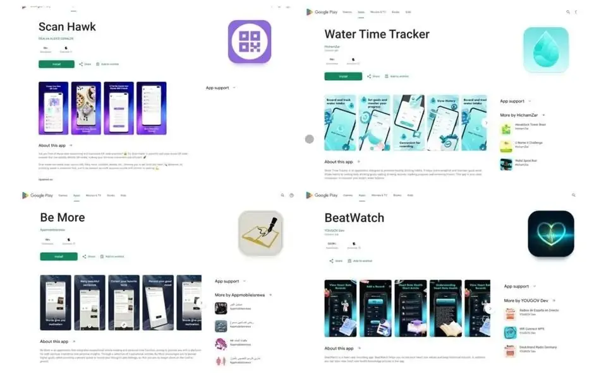Open search in the Water Time Tracker page header
The height and width of the screenshot is (375, 606).
click(567, 12)
